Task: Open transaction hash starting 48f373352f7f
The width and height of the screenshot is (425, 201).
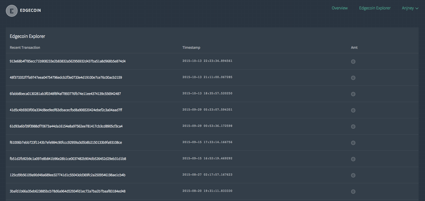Action: click(x=66, y=77)
